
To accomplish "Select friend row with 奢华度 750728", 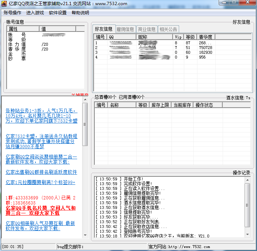I will pos(173,48).
